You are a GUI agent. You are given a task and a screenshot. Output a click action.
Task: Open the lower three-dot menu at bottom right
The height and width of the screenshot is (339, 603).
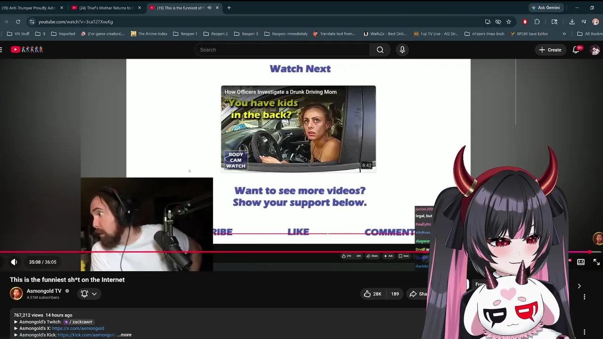(584, 332)
